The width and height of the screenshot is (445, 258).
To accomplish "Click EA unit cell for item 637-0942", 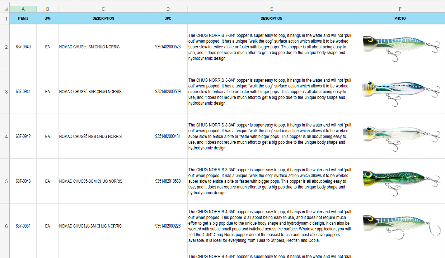I will coord(47,136).
